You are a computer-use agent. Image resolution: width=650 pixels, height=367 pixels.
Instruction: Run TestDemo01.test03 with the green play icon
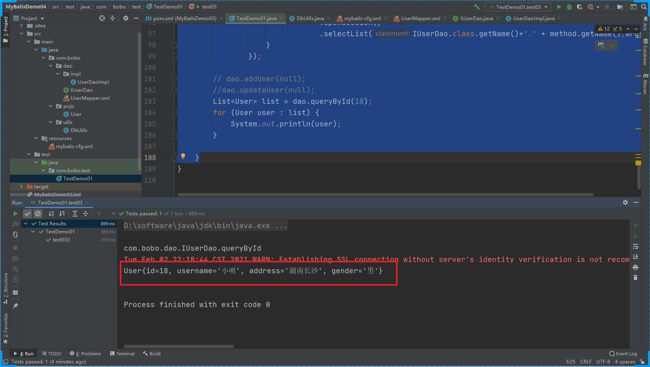(559, 7)
